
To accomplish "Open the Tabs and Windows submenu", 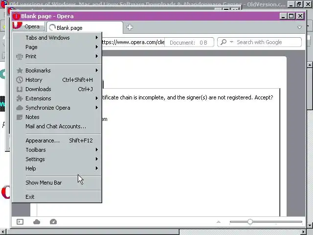I will coord(57,38).
